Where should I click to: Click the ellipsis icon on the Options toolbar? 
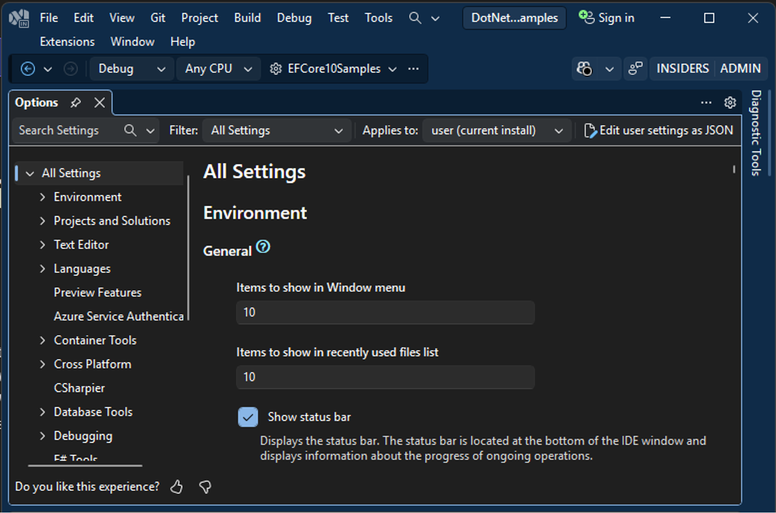coord(706,103)
